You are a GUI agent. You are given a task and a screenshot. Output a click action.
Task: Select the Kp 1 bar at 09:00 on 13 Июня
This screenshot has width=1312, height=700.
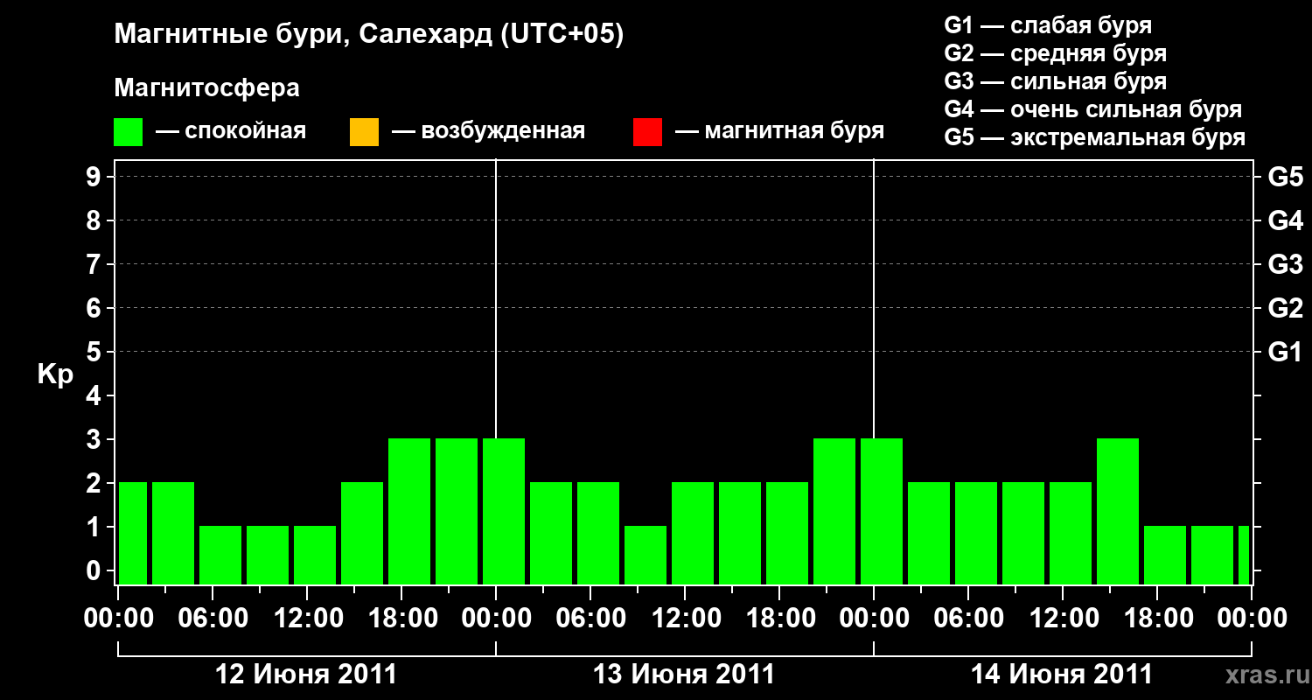pyautogui.click(x=646, y=555)
